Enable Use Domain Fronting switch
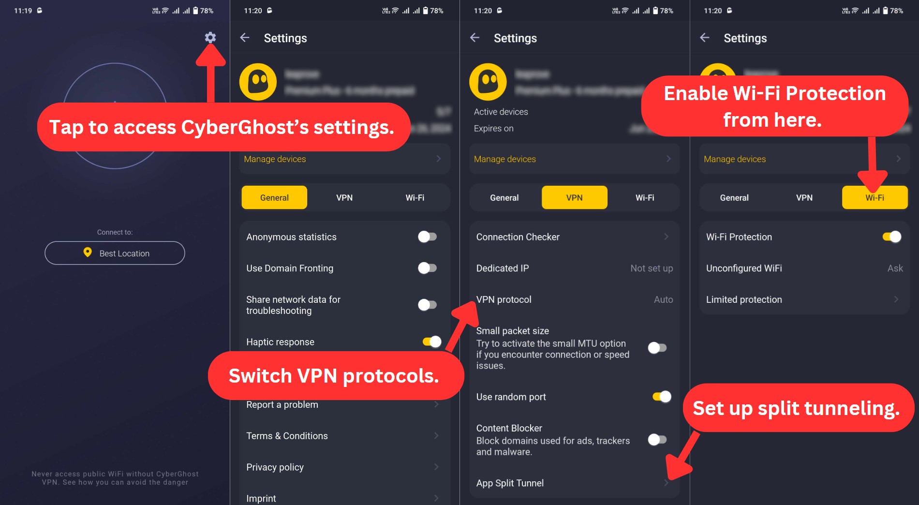Screen dimensions: 919x505 coord(427,268)
